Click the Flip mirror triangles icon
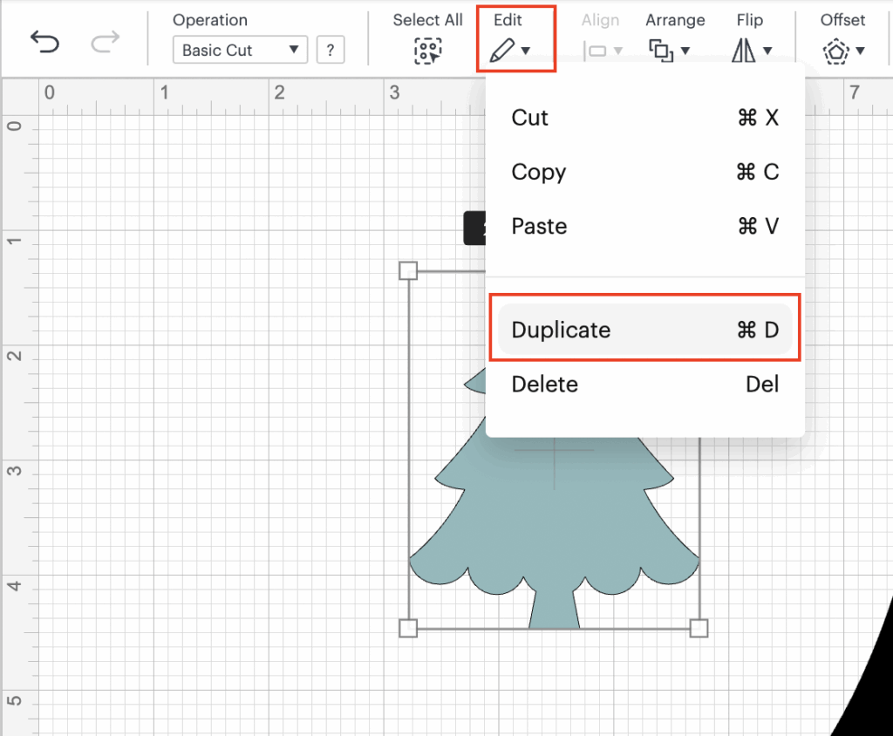Viewport: 893px width, 736px height. (x=744, y=51)
